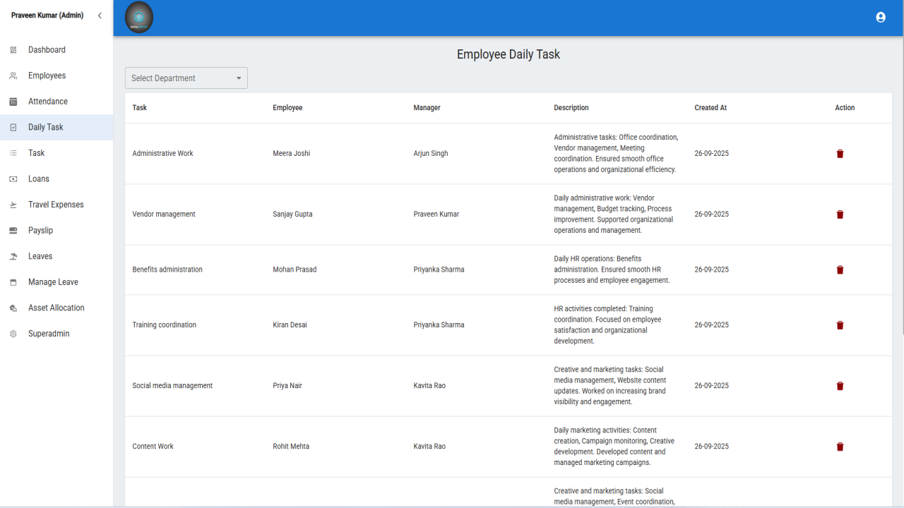Screen dimensions: 904x508
Task: Click the Employees people icon
Action: point(13,75)
